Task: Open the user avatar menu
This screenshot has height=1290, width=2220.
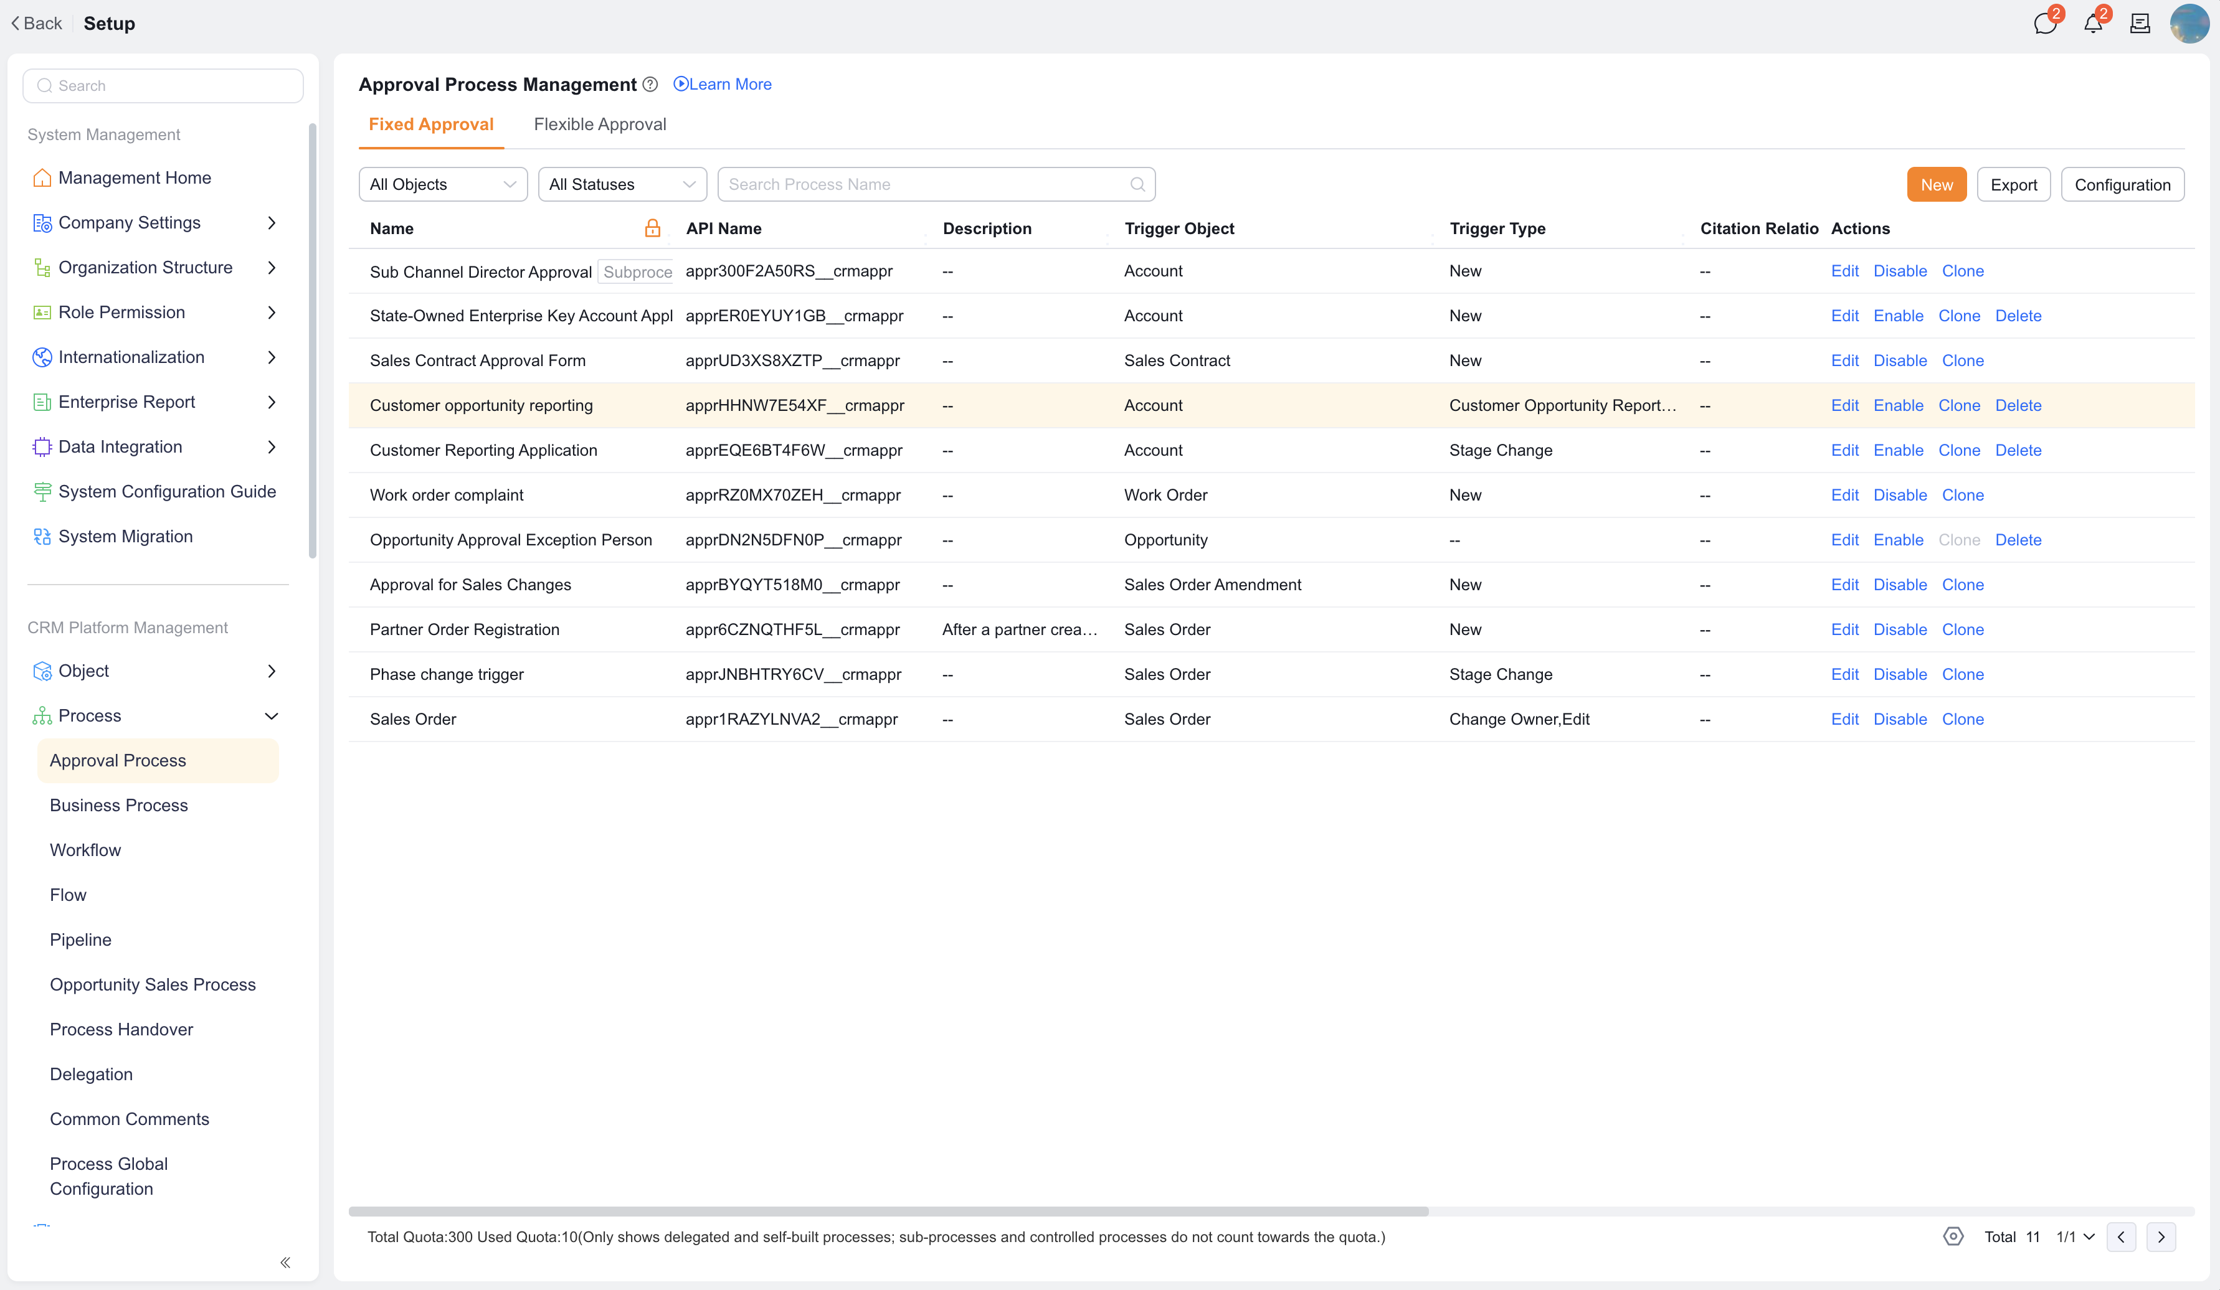Action: click(x=2189, y=24)
